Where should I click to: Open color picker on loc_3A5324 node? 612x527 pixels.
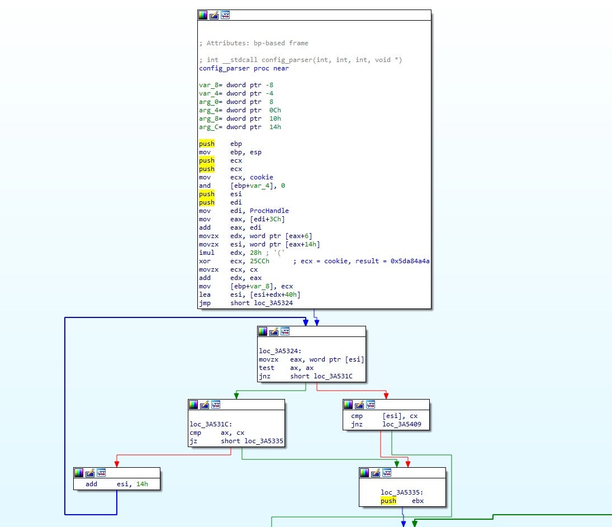[263, 332]
